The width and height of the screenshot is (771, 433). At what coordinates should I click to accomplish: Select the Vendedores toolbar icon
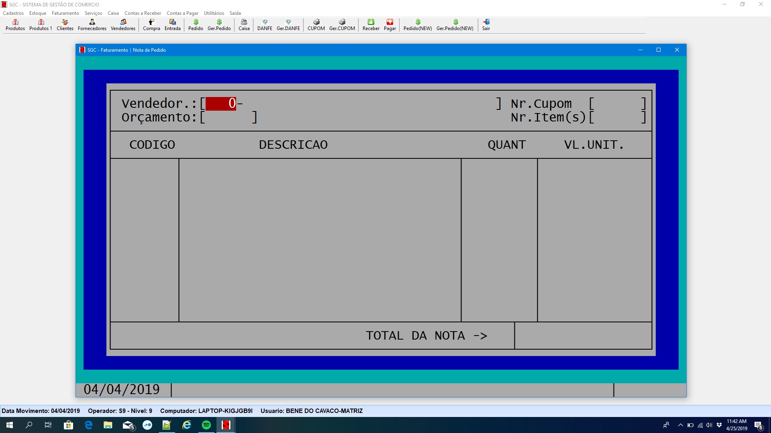123,24
